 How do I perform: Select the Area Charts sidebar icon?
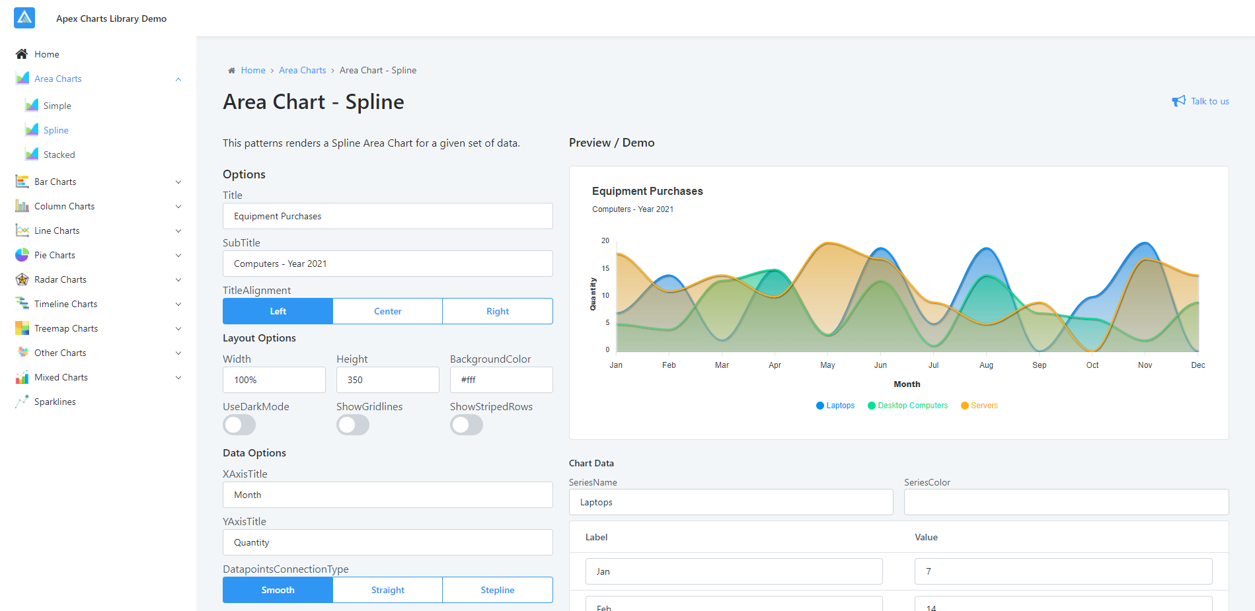pyautogui.click(x=22, y=79)
